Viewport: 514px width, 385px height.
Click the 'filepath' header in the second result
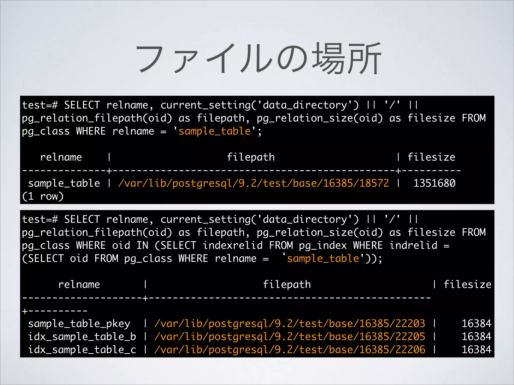click(287, 284)
